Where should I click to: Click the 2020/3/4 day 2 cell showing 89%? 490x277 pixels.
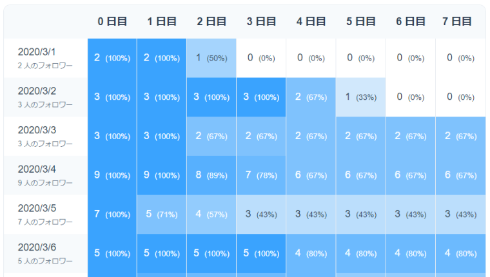point(211,175)
